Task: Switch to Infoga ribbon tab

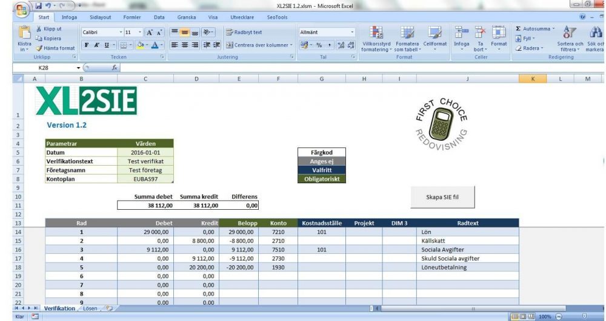Action: (69, 18)
